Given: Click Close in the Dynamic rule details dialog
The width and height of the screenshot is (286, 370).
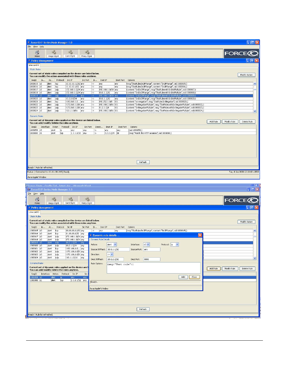Looking at the screenshot, I should tap(194, 277).
